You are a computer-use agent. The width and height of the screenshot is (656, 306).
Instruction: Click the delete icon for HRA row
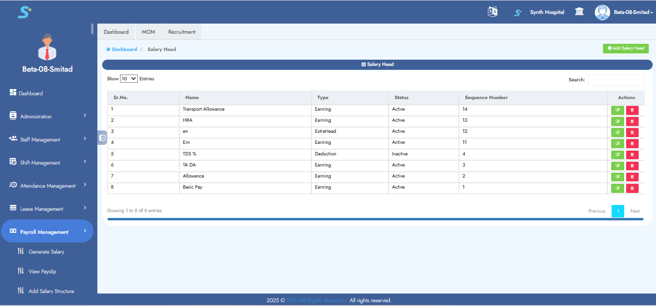coord(632,121)
